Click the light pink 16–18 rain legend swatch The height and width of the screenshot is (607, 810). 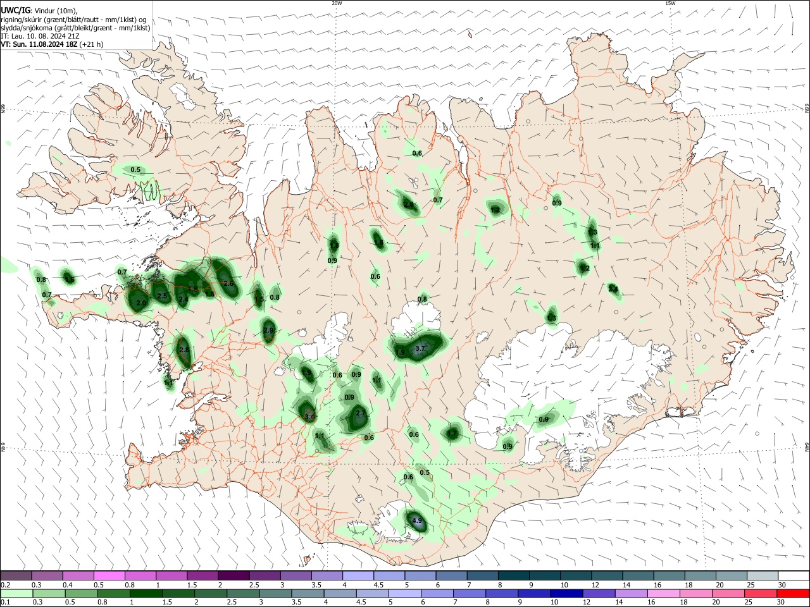[664, 594]
